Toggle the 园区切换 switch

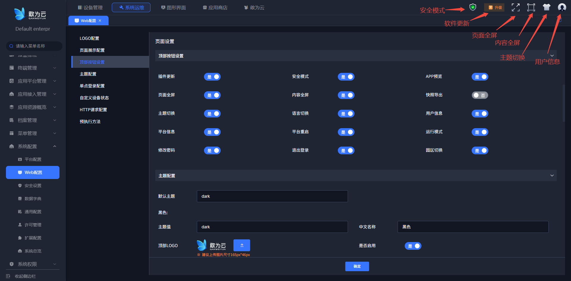coord(480,150)
